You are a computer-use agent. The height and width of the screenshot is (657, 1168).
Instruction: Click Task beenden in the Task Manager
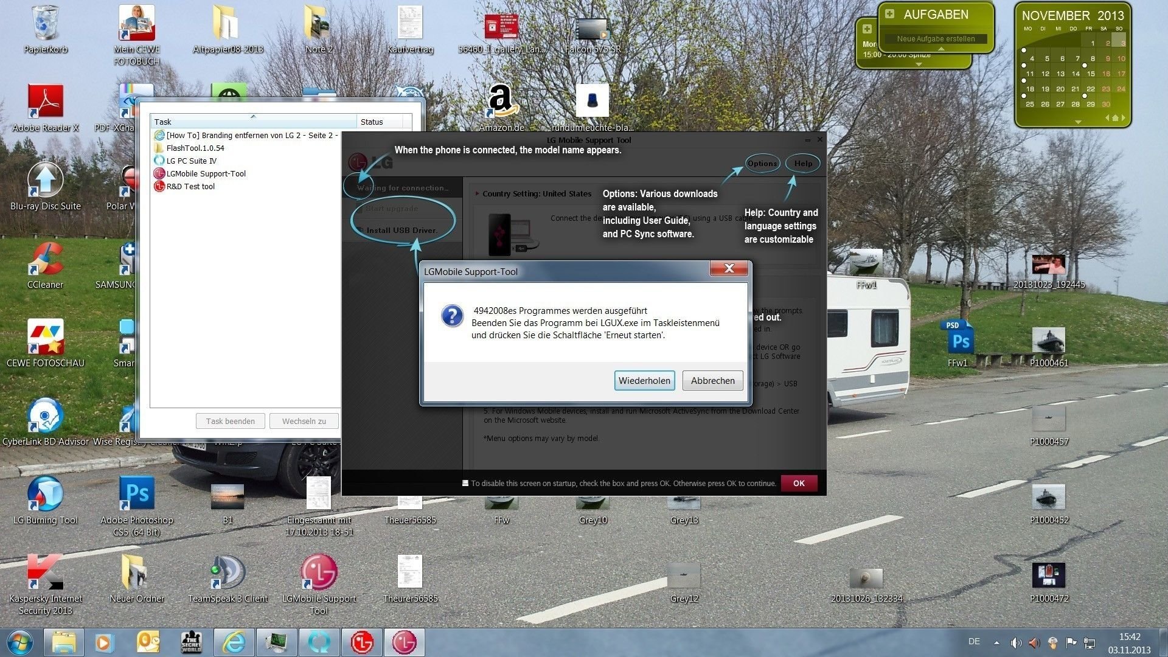[x=231, y=421]
